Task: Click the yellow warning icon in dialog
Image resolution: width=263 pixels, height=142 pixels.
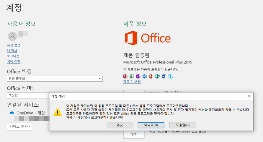Action: 57,112
